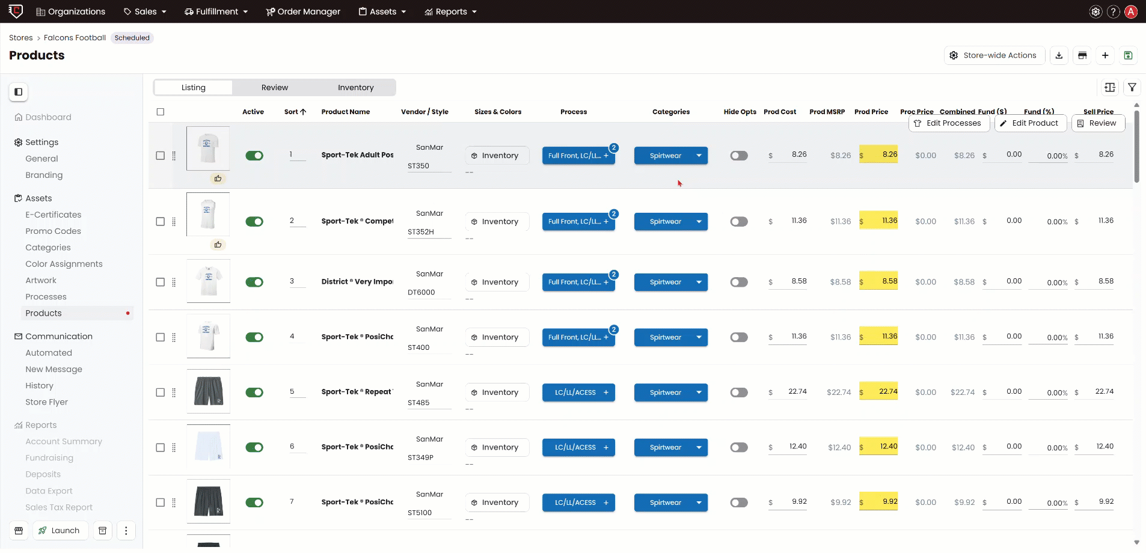Click the drag handle for Sport-Tek Adult row

tap(174, 156)
